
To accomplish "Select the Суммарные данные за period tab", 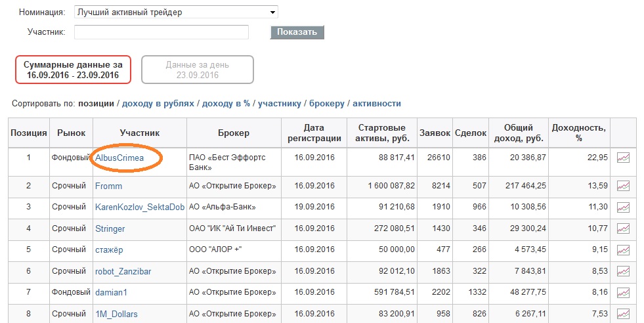I will (73, 70).
